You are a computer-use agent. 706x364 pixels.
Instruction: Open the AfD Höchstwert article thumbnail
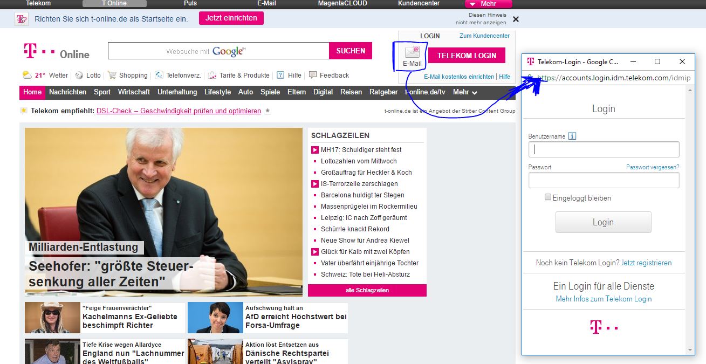pyautogui.click(x=215, y=318)
